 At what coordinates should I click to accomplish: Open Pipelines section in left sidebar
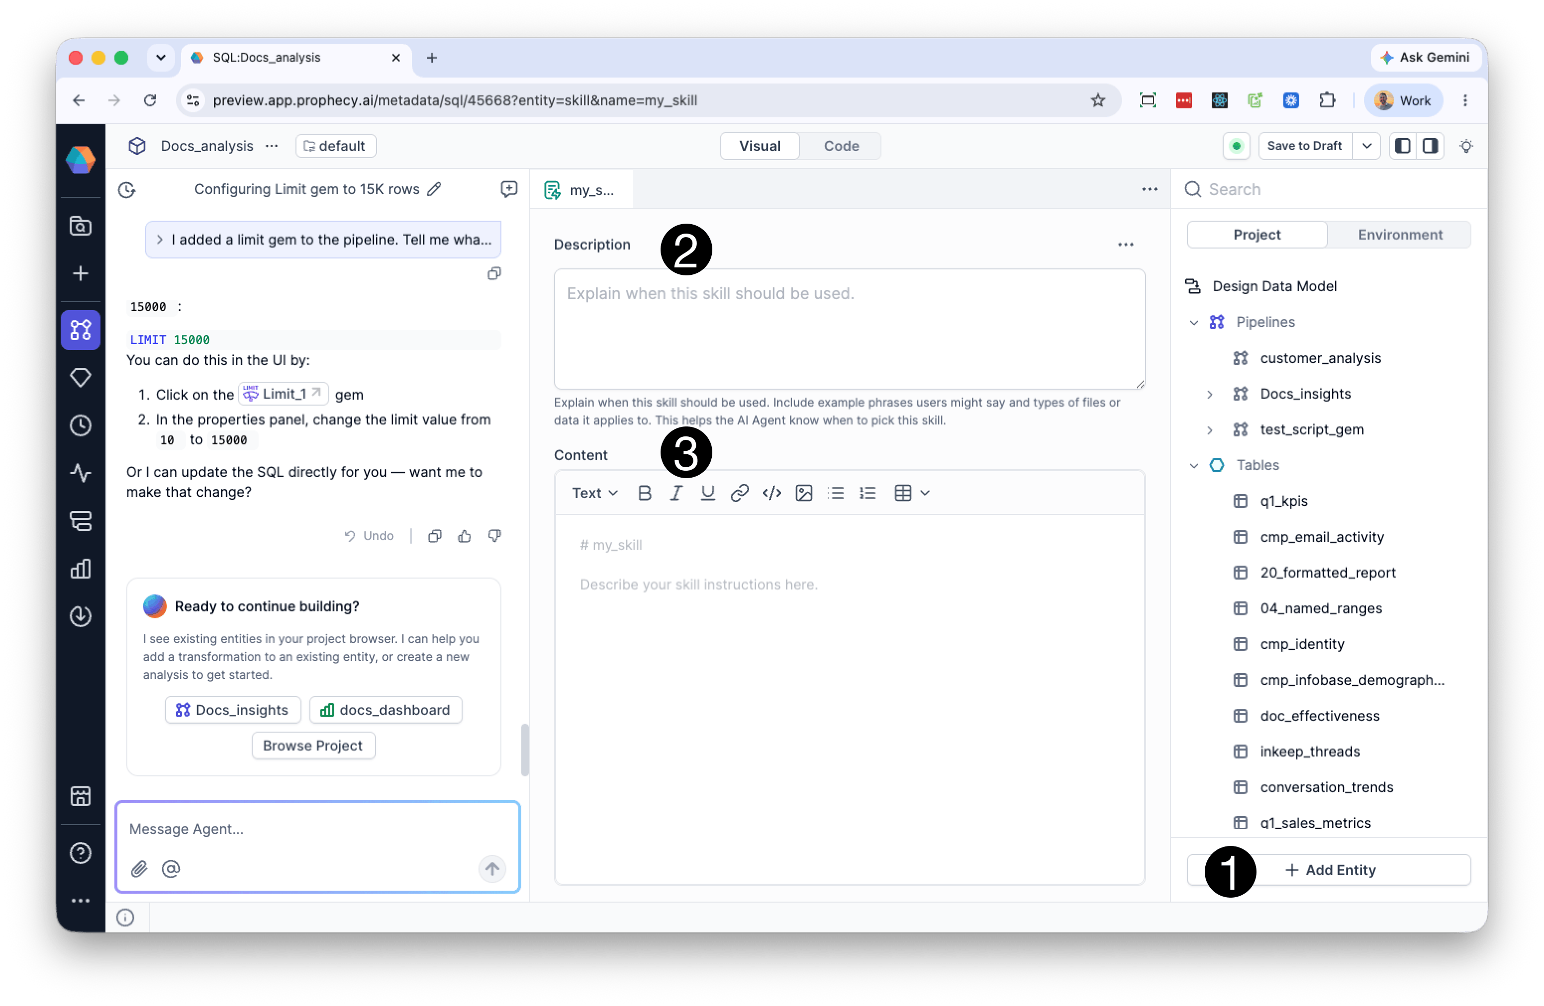click(81, 330)
